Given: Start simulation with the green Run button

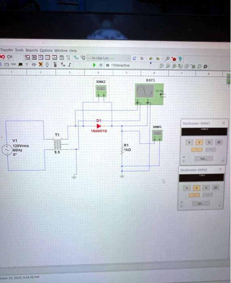Looking at the screenshot, I should (94, 65).
